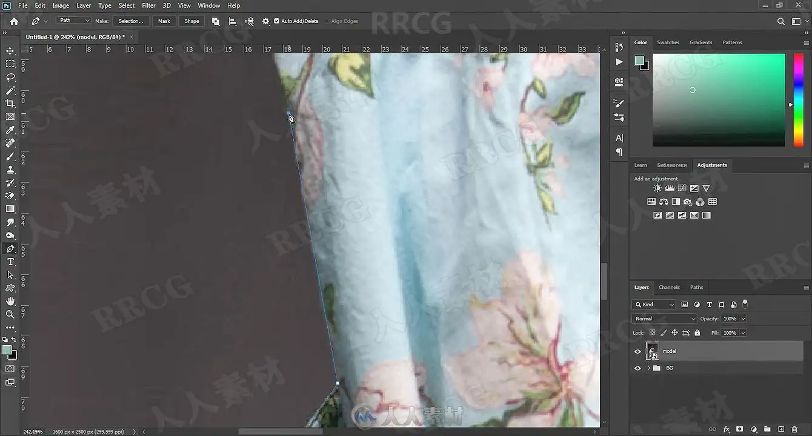This screenshot has height=436, width=812.
Task: Open the Select menu
Action: coord(127,5)
